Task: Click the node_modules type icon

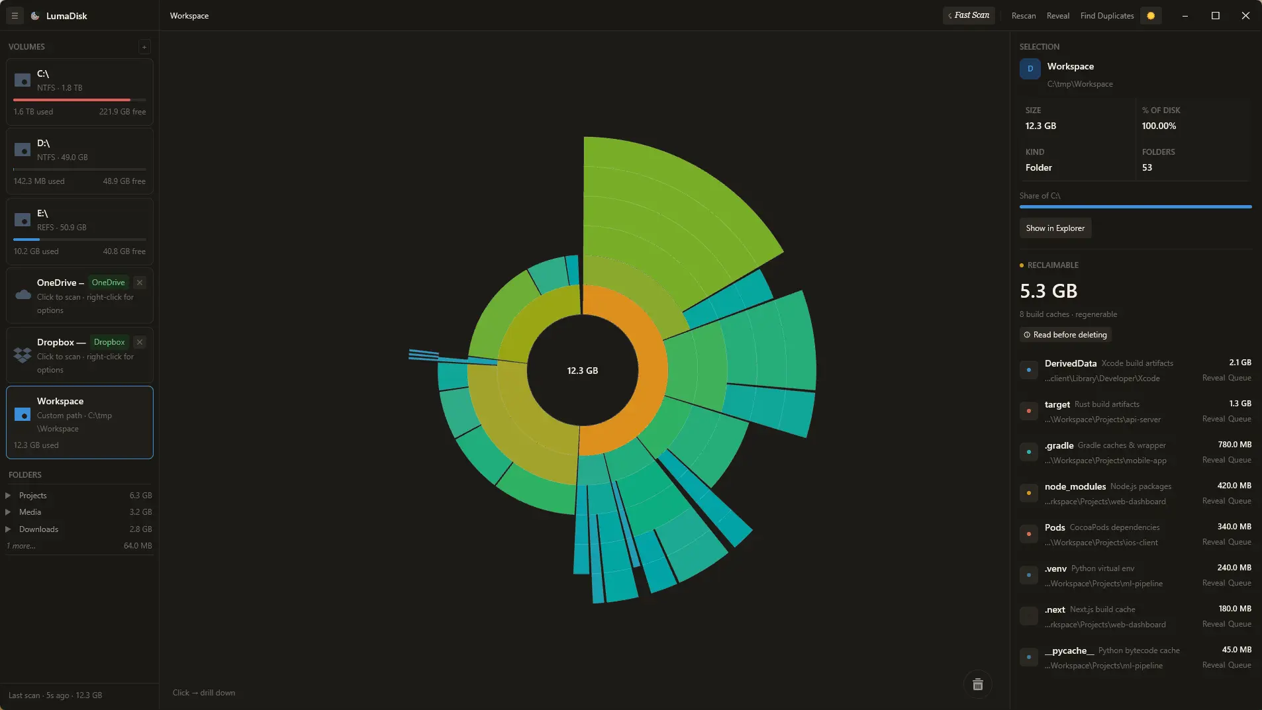Action: point(1029,493)
